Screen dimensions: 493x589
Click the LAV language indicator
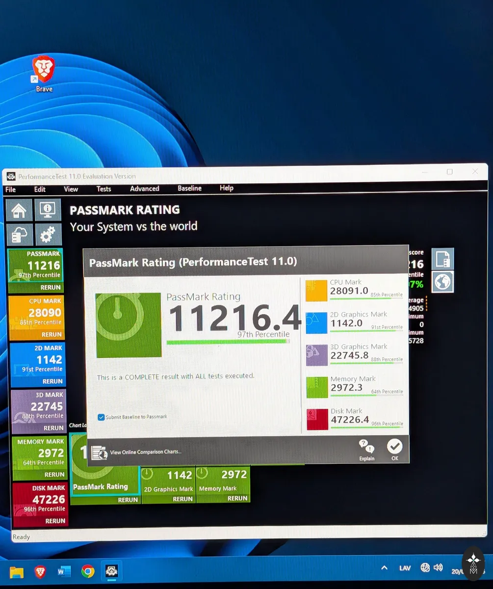pyautogui.click(x=405, y=568)
